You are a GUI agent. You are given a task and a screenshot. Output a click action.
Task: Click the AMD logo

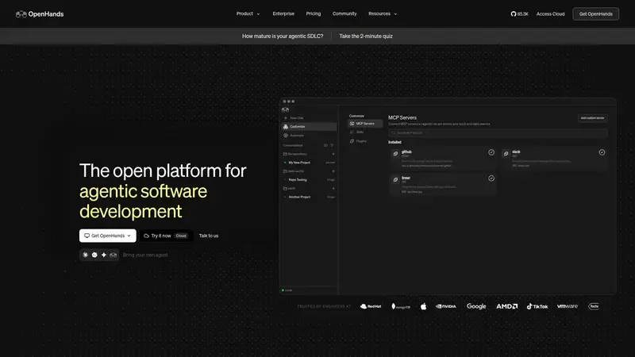pos(507,306)
